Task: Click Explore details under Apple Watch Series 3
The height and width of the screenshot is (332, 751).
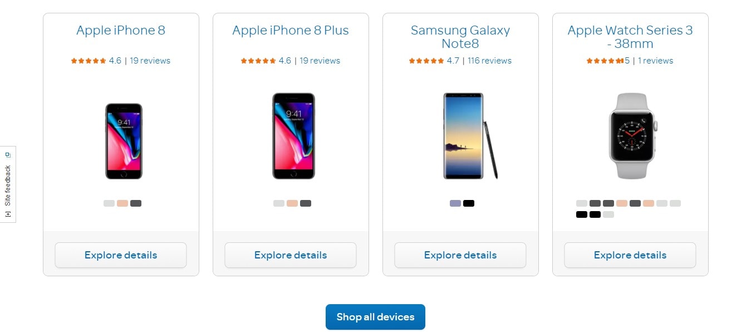Action: (x=630, y=255)
